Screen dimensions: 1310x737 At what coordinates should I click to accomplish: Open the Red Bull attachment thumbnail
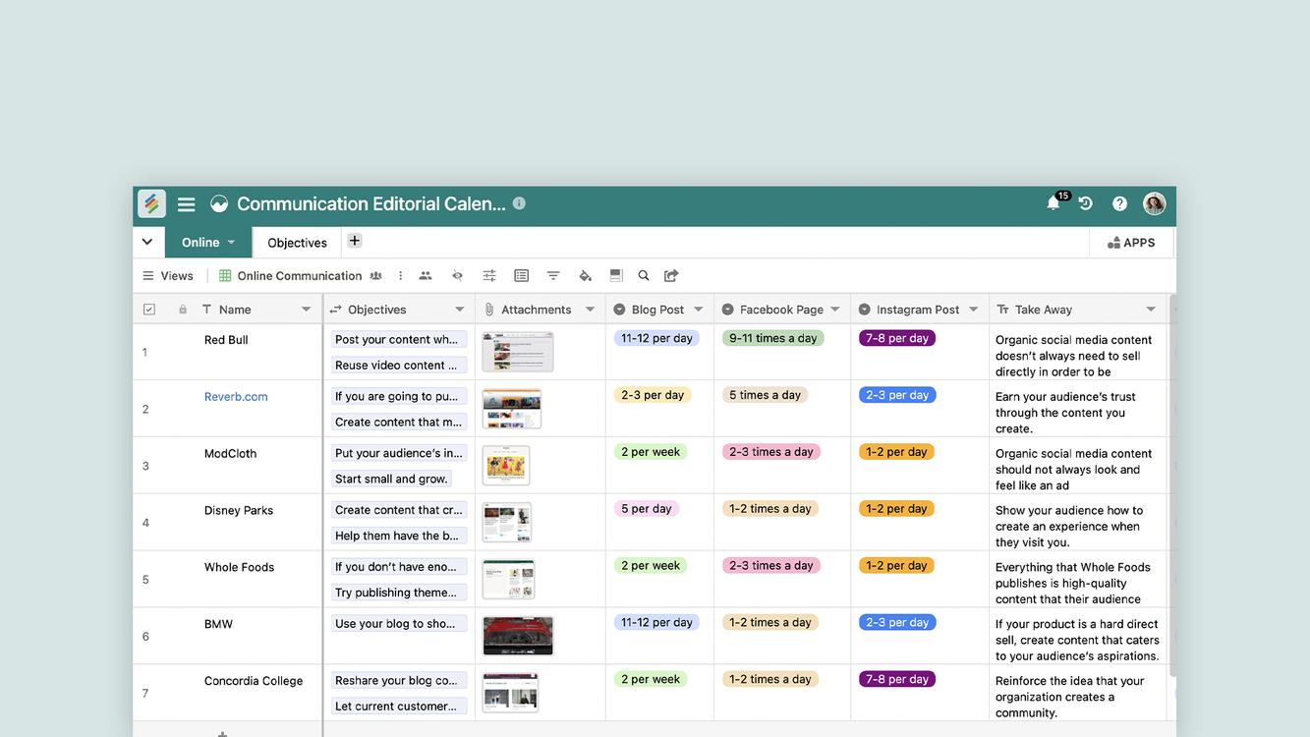click(x=518, y=352)
